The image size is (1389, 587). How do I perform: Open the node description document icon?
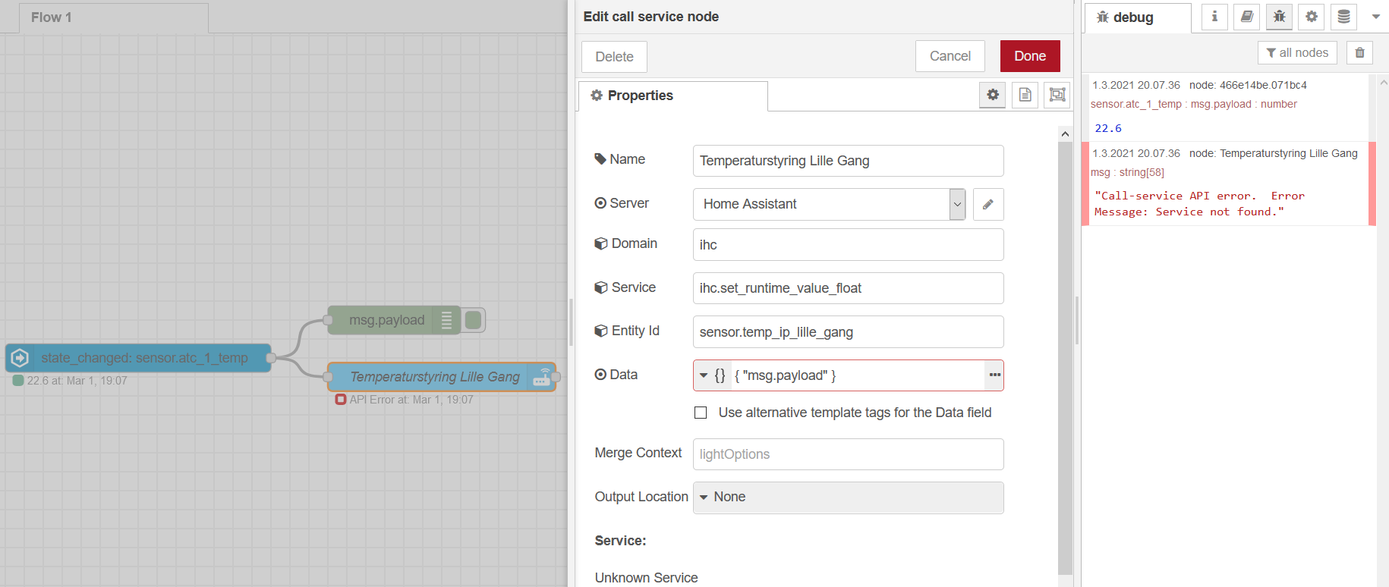pos(1025,95)
